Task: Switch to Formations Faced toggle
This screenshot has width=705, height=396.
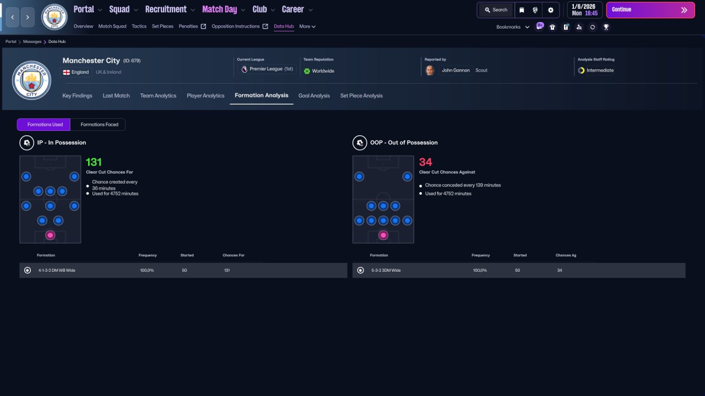Action: point(99,125)
